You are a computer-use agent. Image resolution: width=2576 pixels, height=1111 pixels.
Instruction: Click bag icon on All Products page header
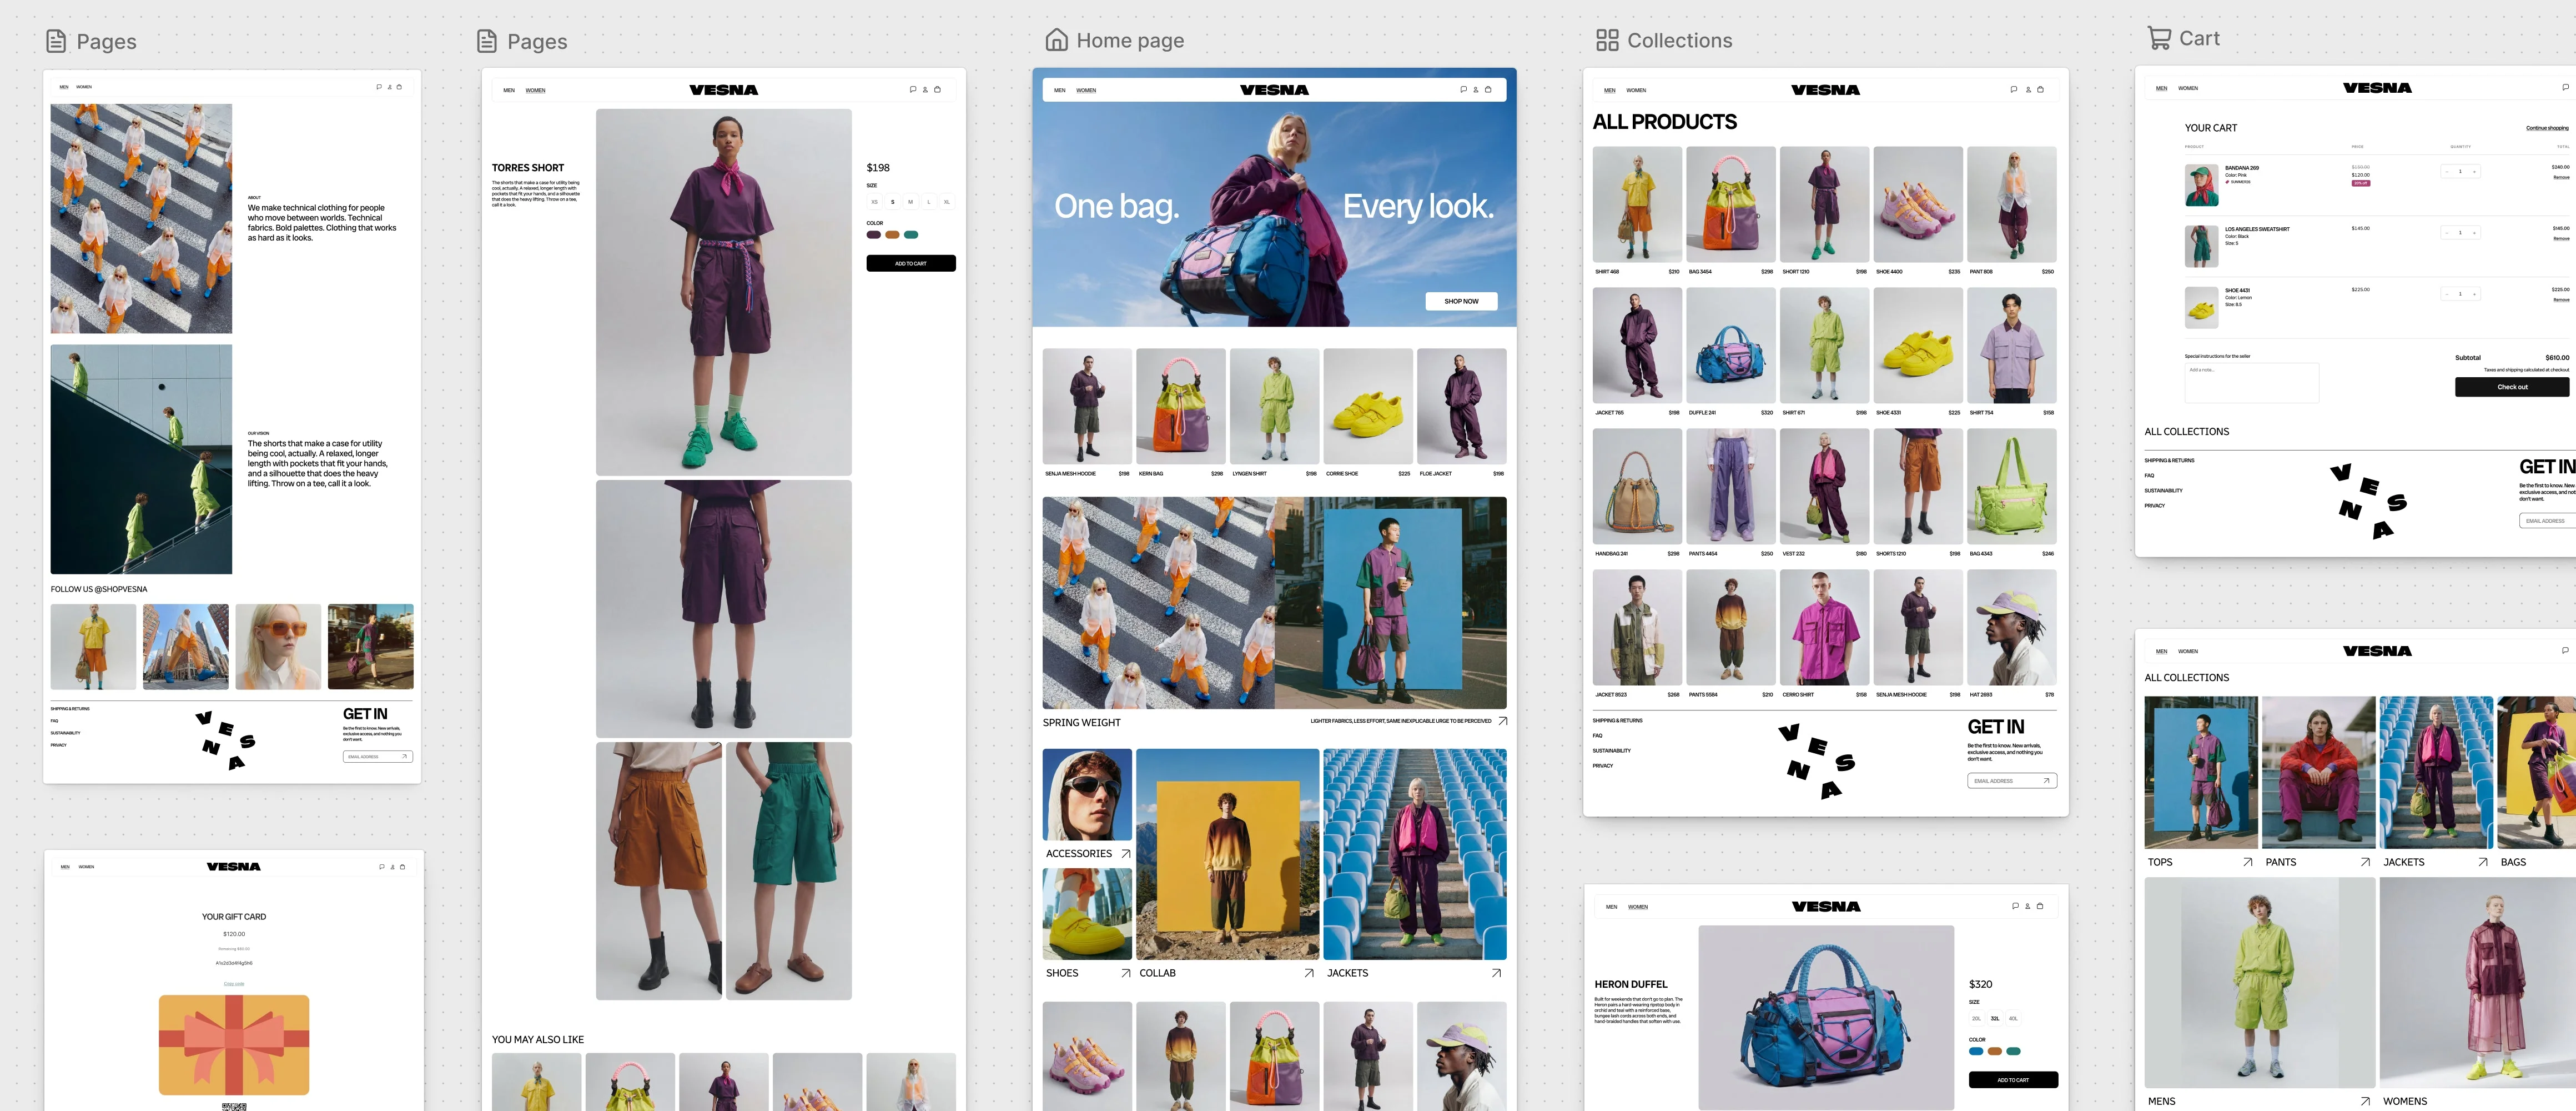point(2040,89)
